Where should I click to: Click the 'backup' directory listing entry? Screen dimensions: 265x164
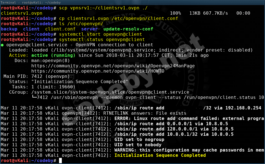(x=9, y=29)
